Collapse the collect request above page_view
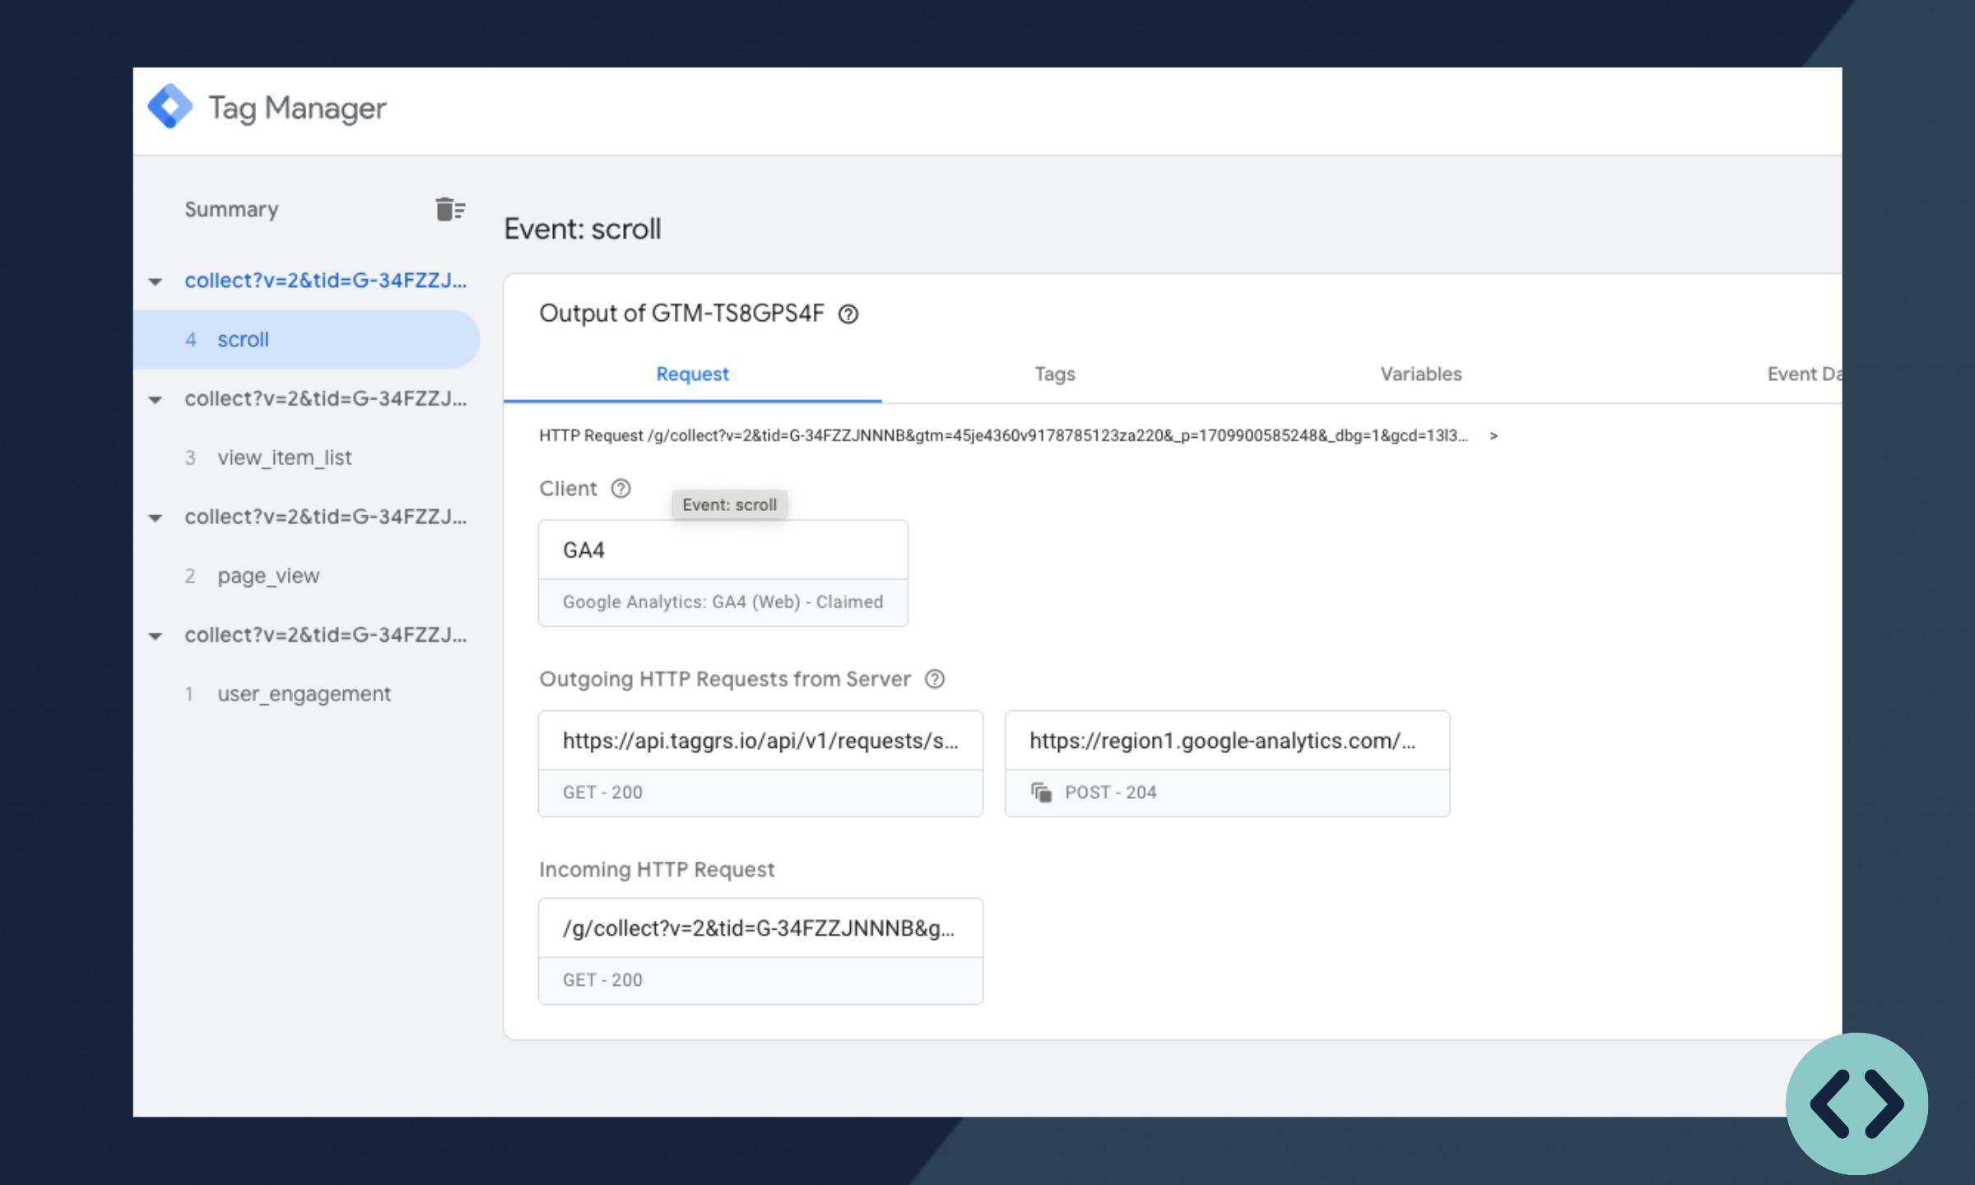Screen dimensions: 1975x1185 (155, 518)
